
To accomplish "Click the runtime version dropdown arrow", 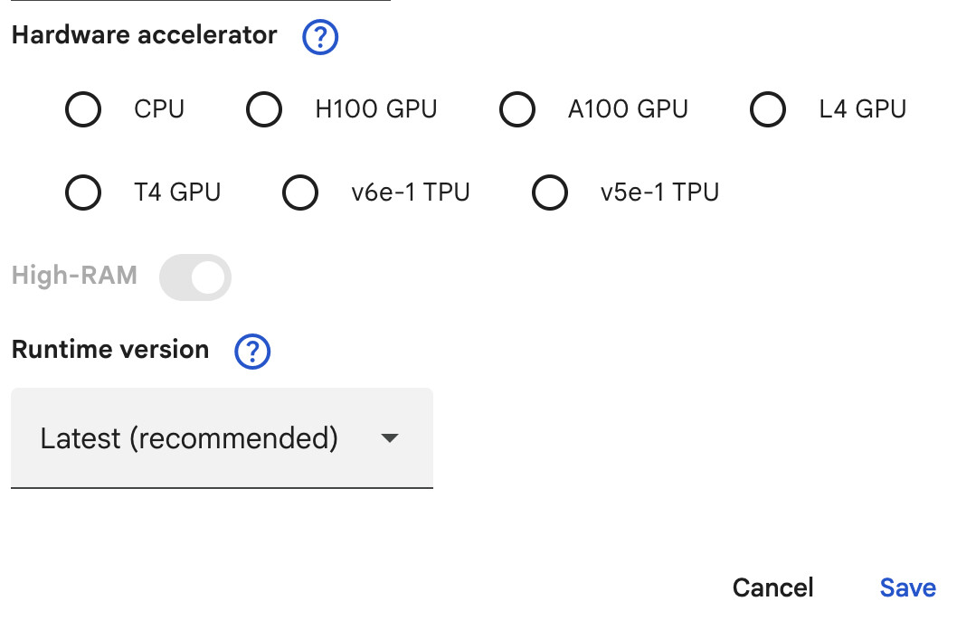I will (x=389, y=439).
